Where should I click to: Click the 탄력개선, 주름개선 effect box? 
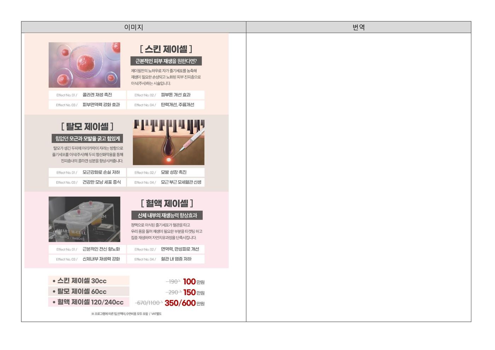[x=166, y=105]
